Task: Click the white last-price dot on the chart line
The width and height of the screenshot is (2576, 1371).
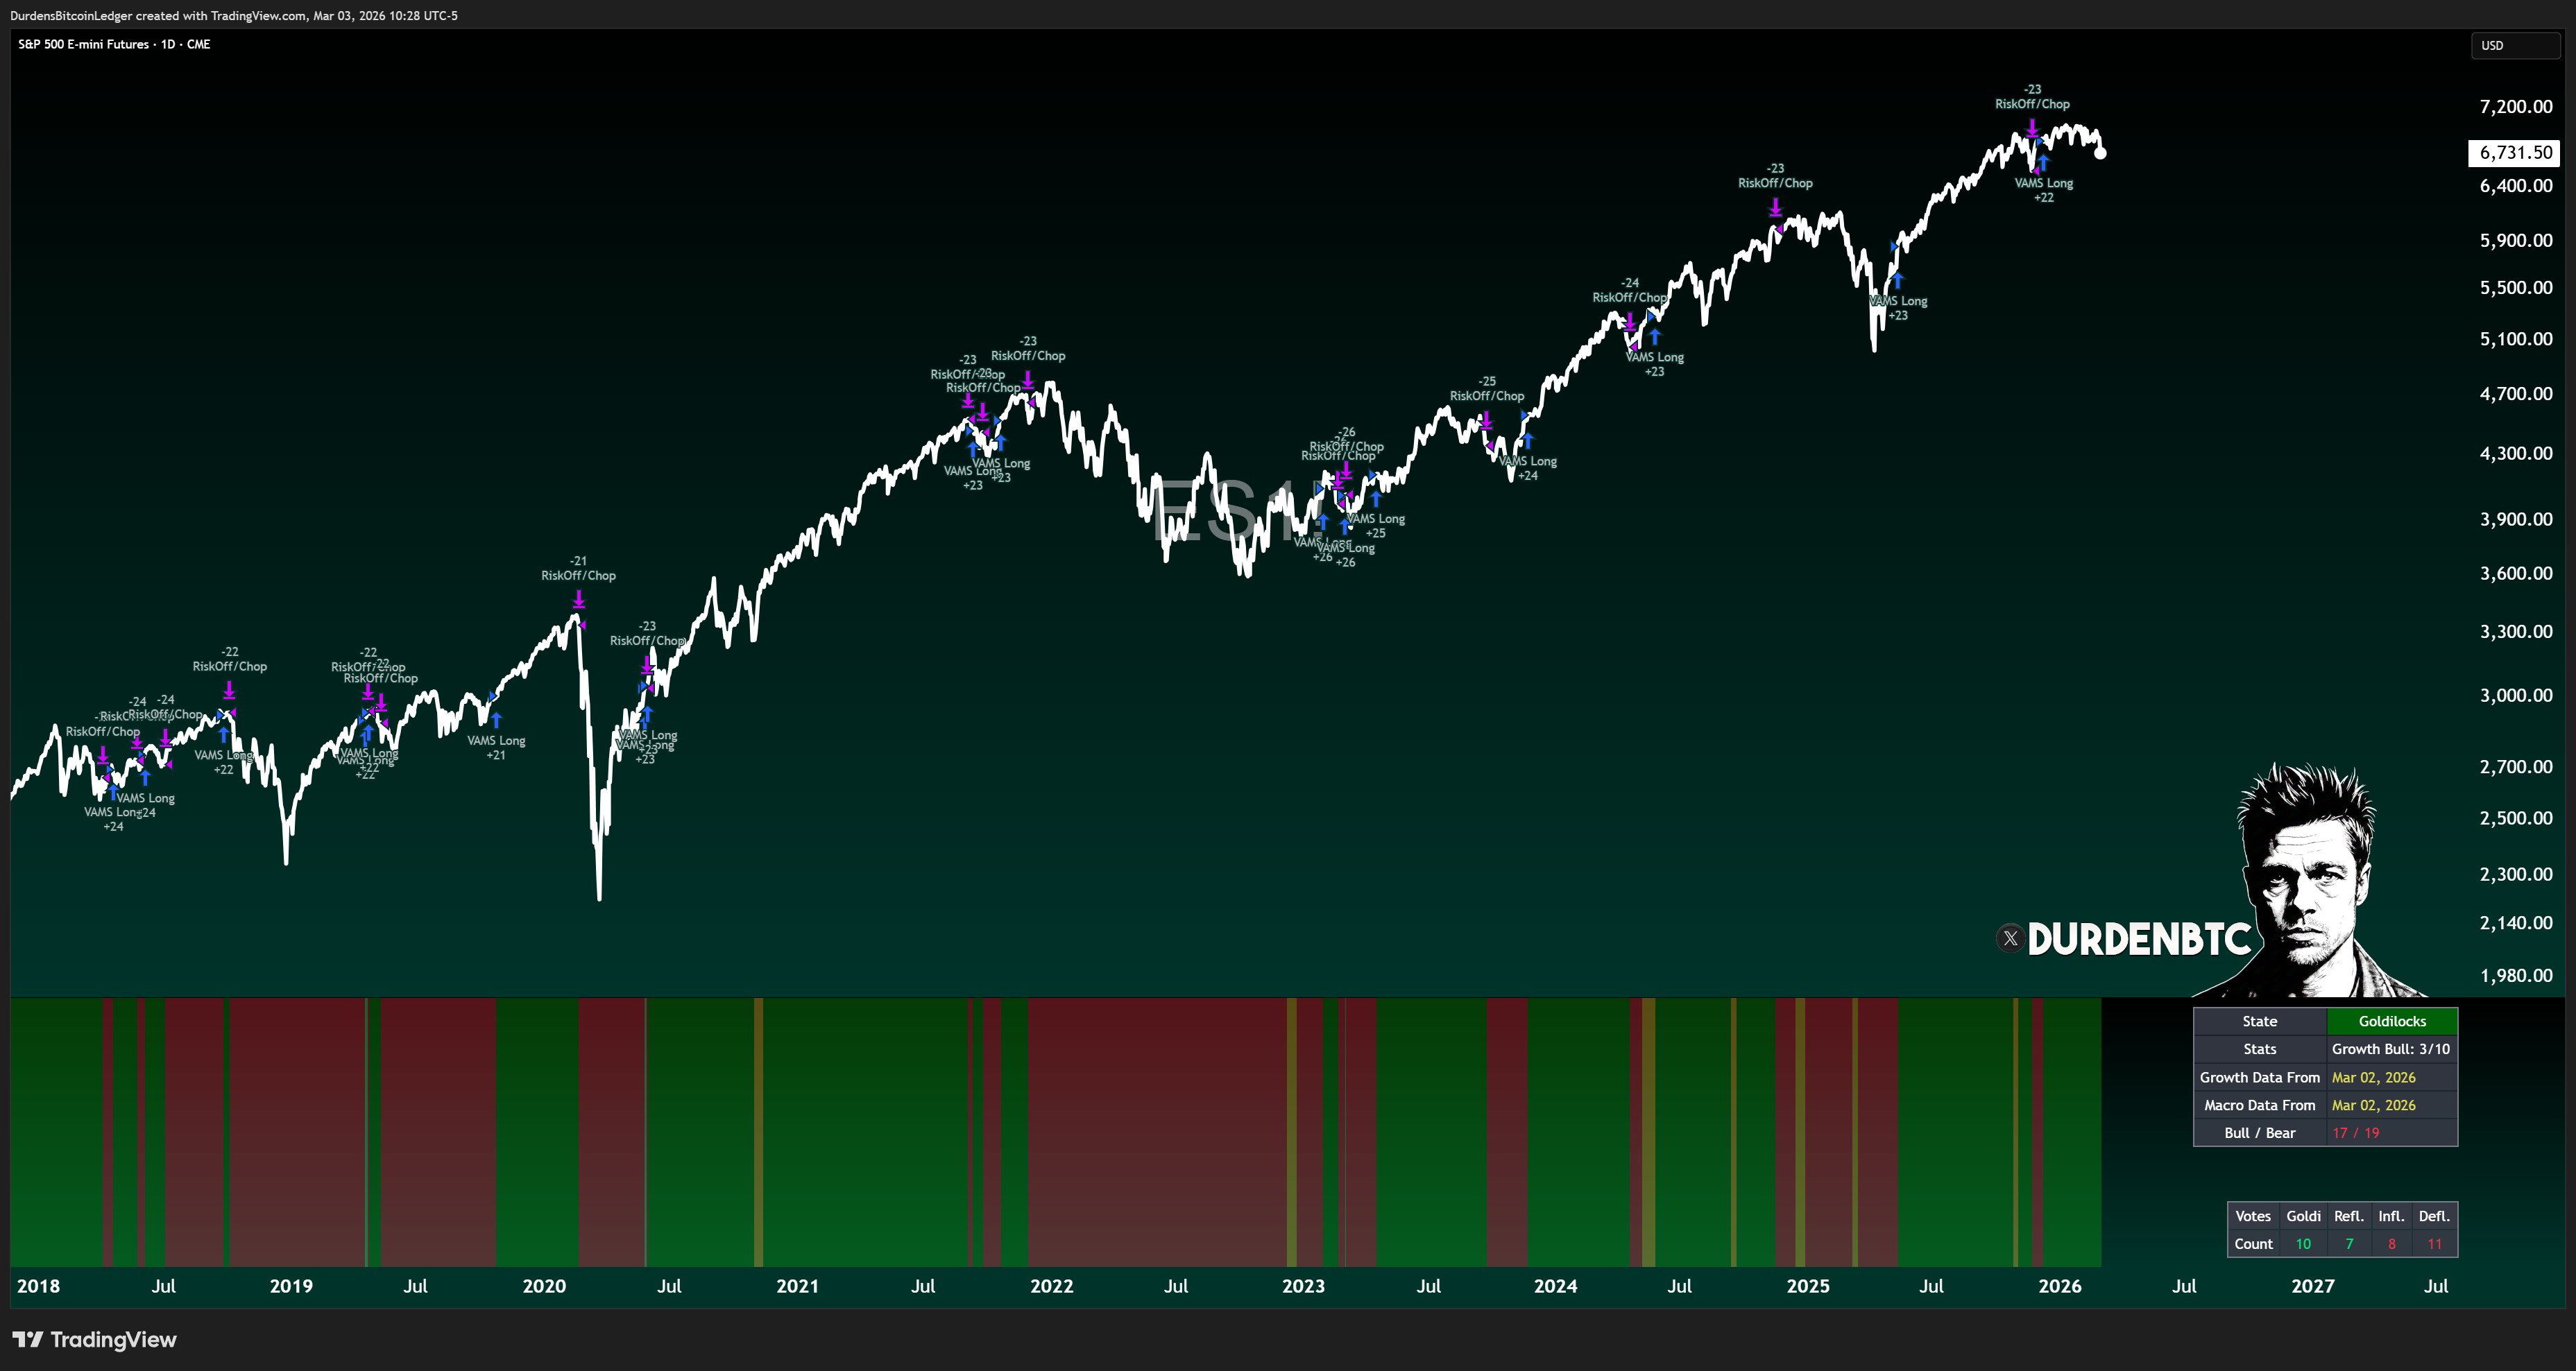Action: pos(2100,153)
